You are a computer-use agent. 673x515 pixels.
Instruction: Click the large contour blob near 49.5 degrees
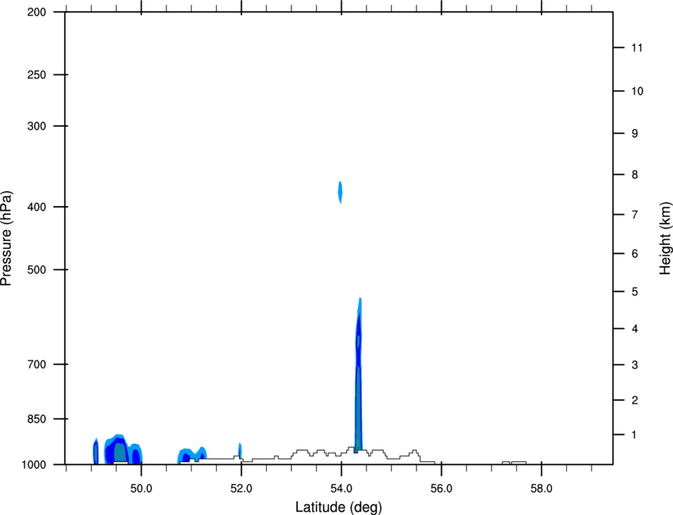[124, 450]
